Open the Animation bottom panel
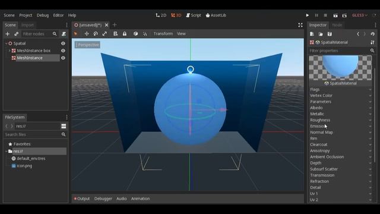The height and width of the screenshot is (214, 380). coord(140,199)
